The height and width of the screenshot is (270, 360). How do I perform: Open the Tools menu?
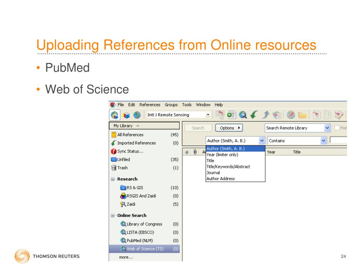coord(187,105)
